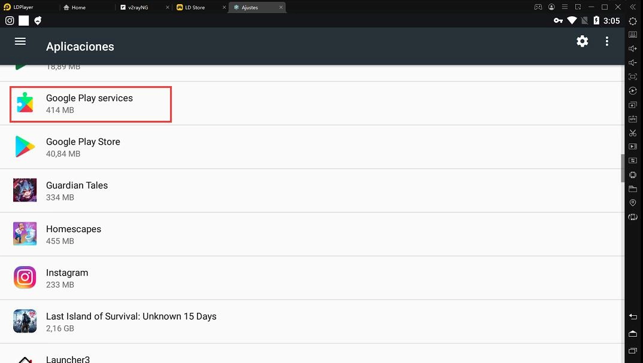643x363 pixels.
Task: Open app settings gear in Aplicaciones header
Action: (583, 41)
